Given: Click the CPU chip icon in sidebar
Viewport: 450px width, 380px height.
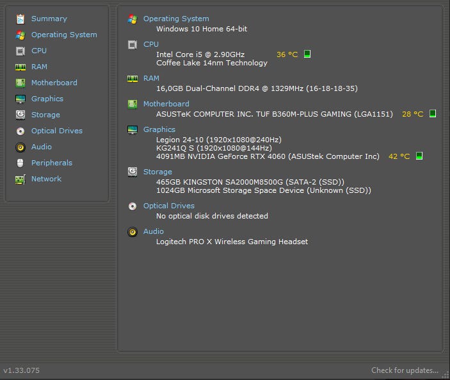Looking at the screenshot, I should [x=20, y=51].
